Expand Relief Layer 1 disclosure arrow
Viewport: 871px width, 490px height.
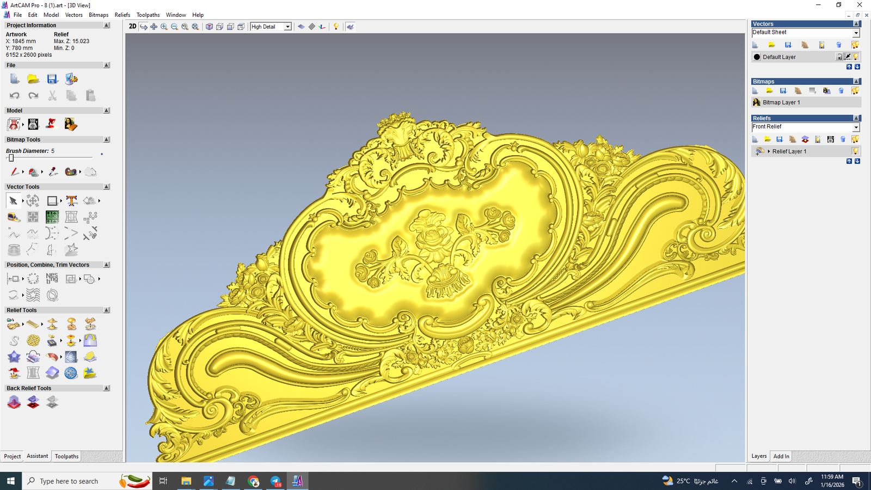click(x=769, y=151)
